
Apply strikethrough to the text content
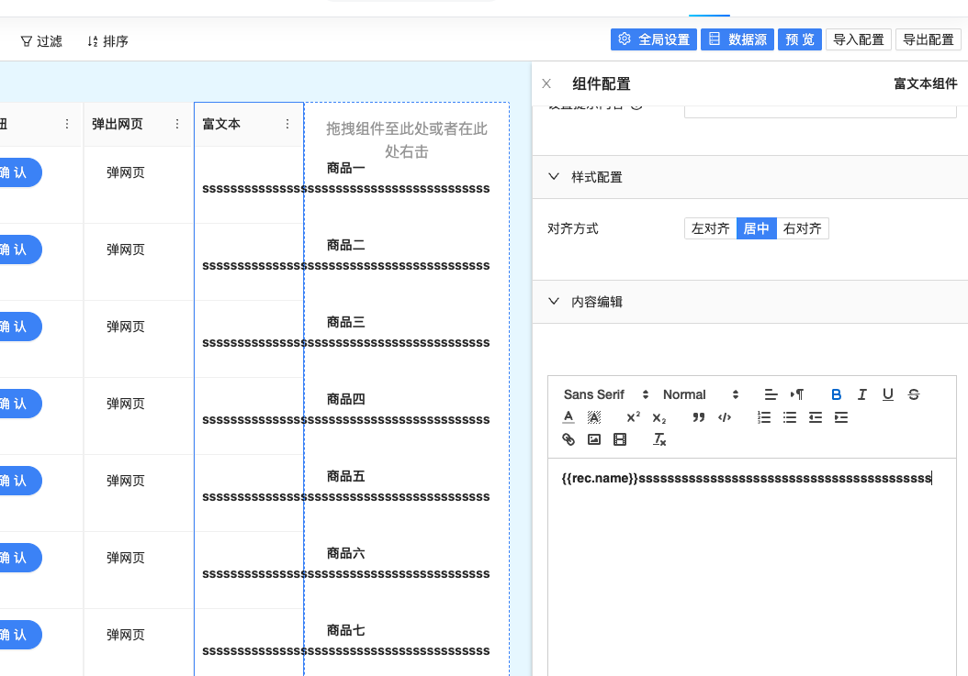point(914,394)
